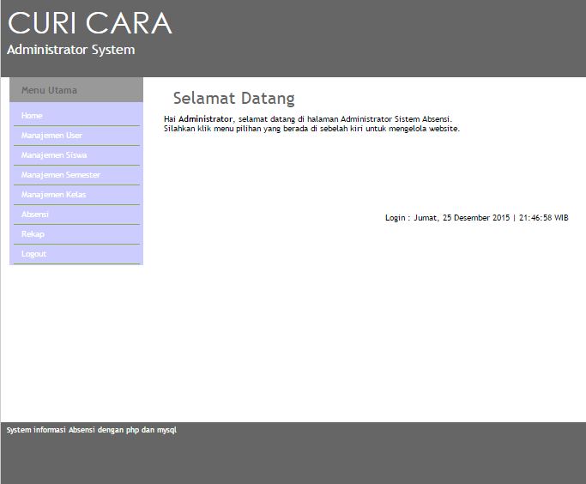Click the Selamat Datang heading
586x484 pixels.
234,99
